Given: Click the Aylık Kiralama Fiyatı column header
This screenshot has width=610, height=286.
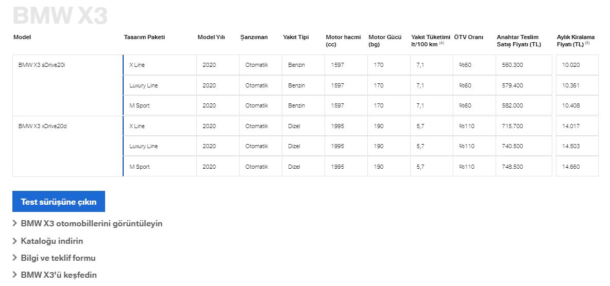Looking at the screenshot, I should coord(576,41).
